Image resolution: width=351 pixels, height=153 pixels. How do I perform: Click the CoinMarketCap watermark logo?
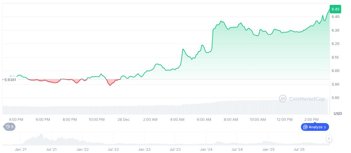pos(302,99)
